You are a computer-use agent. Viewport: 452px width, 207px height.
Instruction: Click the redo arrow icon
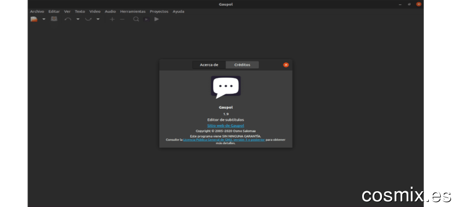pos(88,19)
